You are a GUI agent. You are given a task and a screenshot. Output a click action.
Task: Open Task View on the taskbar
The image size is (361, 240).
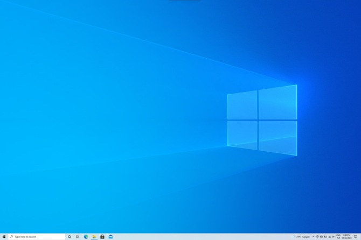[x=78, y=237]
